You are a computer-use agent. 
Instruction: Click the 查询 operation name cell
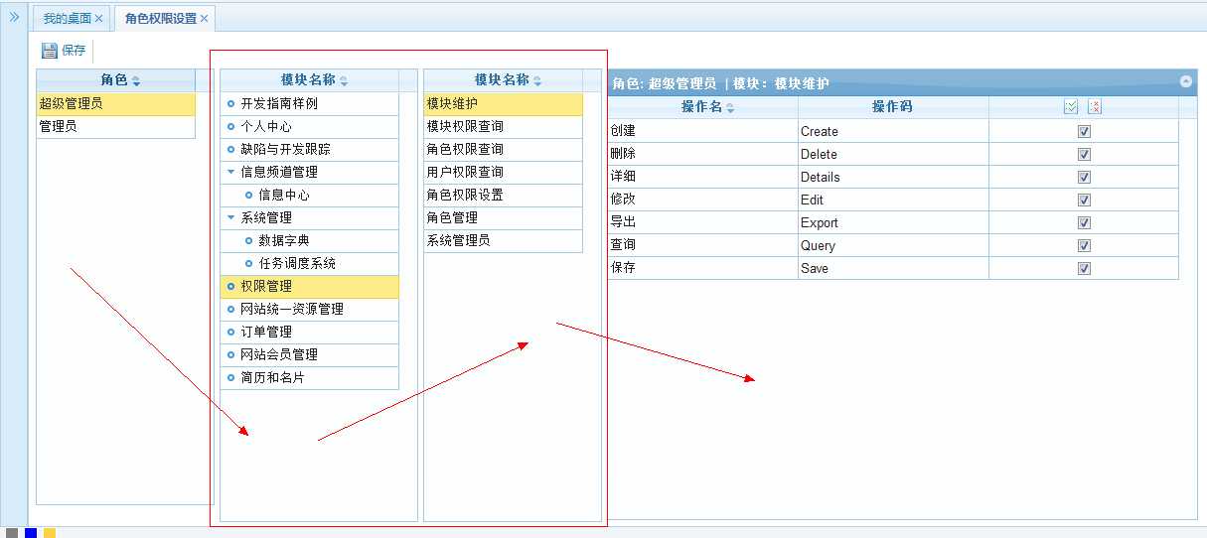(702, 245)
